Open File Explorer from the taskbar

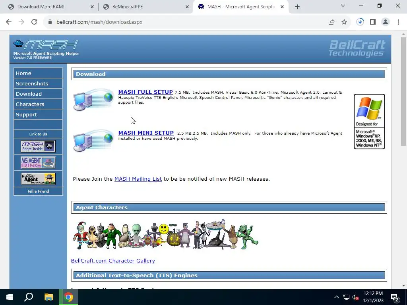pos(48,297)
